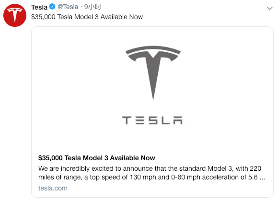Screen dimensions: 278x202
Task: Click the gray TESLA wordmark in preview
Action: point(152,120)
